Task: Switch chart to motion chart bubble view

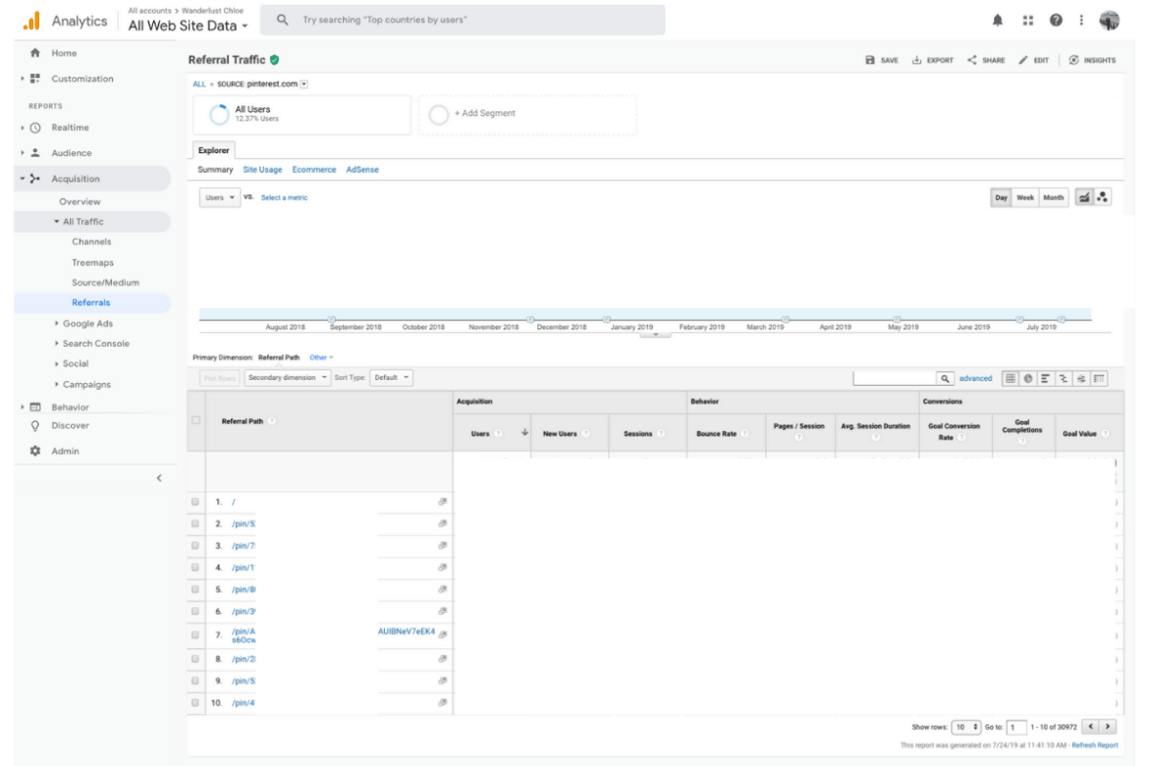Action: (1102, 196)
